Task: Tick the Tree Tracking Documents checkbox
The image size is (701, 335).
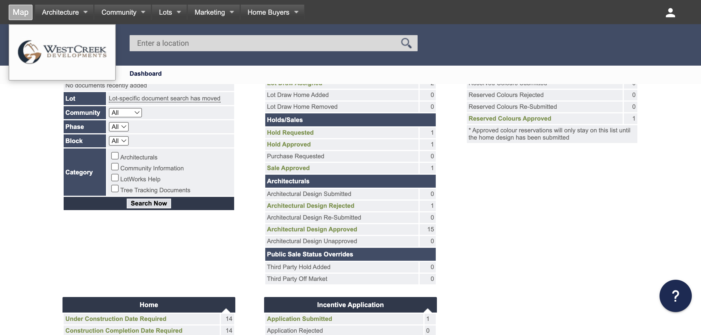Action: click(115, 189)
